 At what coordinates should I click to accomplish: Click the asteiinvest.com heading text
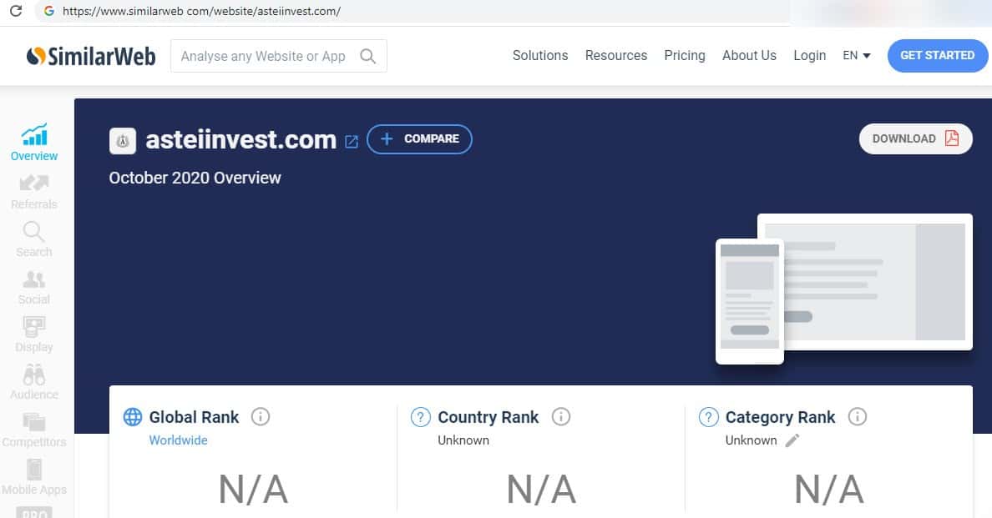tap(241, 139)
